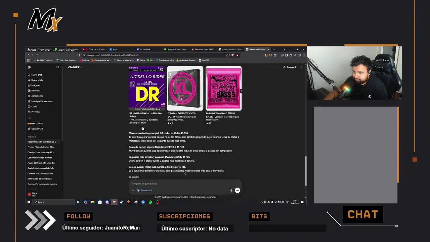Open the three-dot conversation options menu
This screenshot has height=242, width=430.
click(301, 67)
